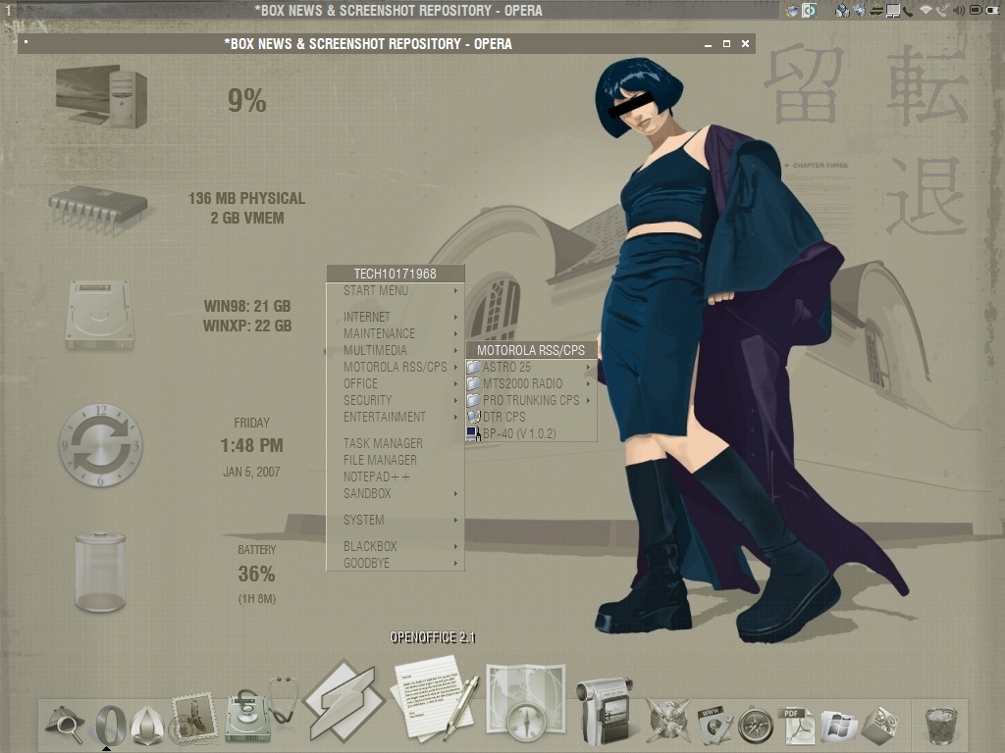Select Motorola RSS/CPS in the root menu
1005x753 pixels.
(395, 367)
